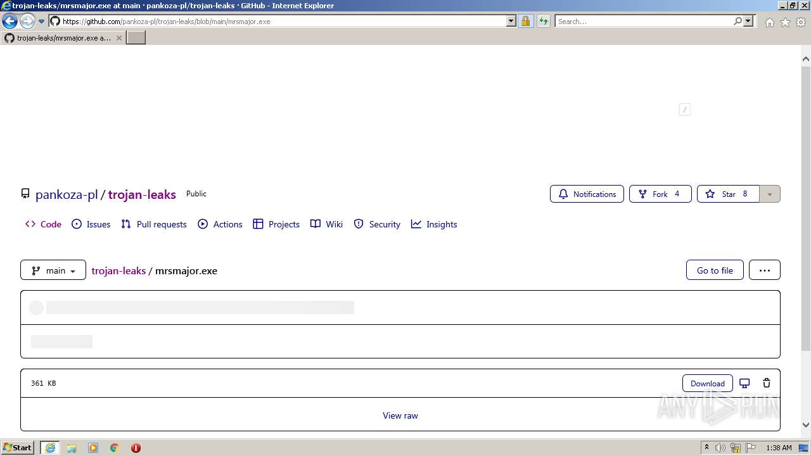Close the mrsmajor.exe browser tab
Screen dimensions: 811x456
click(x=118, y=38)
